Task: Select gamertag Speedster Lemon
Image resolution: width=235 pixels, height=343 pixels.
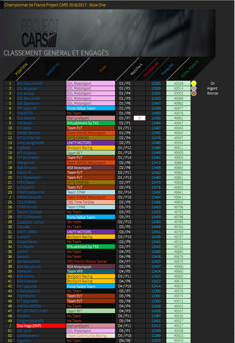Action: point(30,222)
